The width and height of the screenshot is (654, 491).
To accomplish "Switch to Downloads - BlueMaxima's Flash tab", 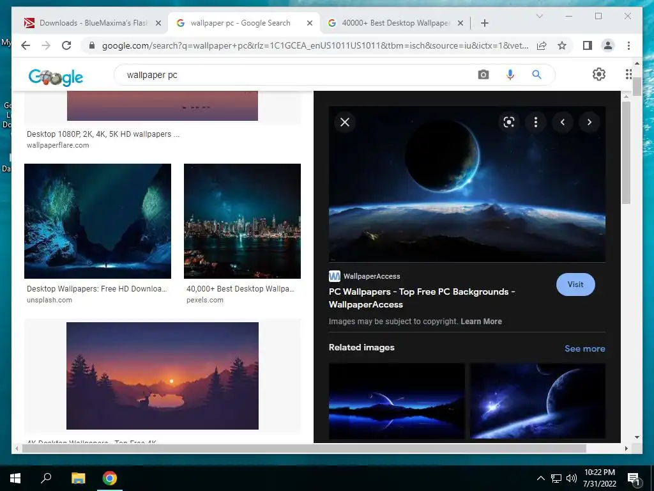I will coord(92,23).
